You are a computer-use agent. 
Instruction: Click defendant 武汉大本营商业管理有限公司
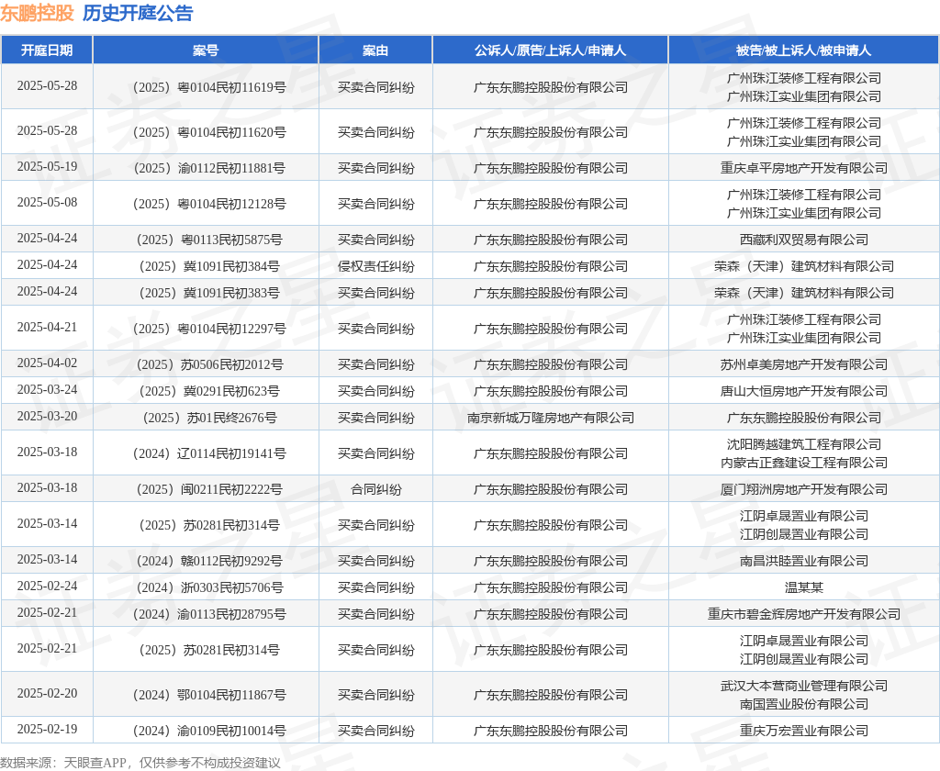point(803,686)
